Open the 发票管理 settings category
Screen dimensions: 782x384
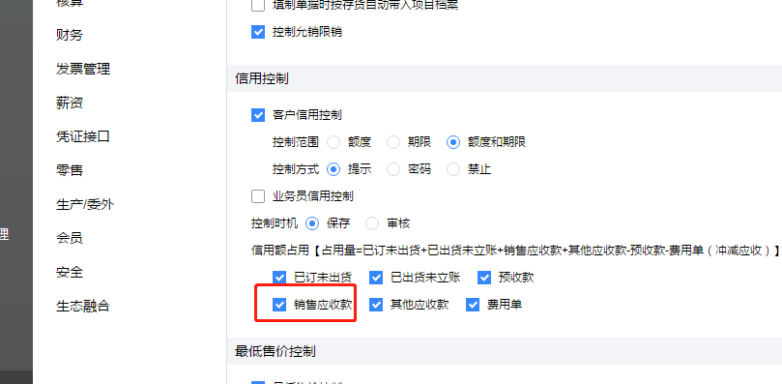[83, 69]
